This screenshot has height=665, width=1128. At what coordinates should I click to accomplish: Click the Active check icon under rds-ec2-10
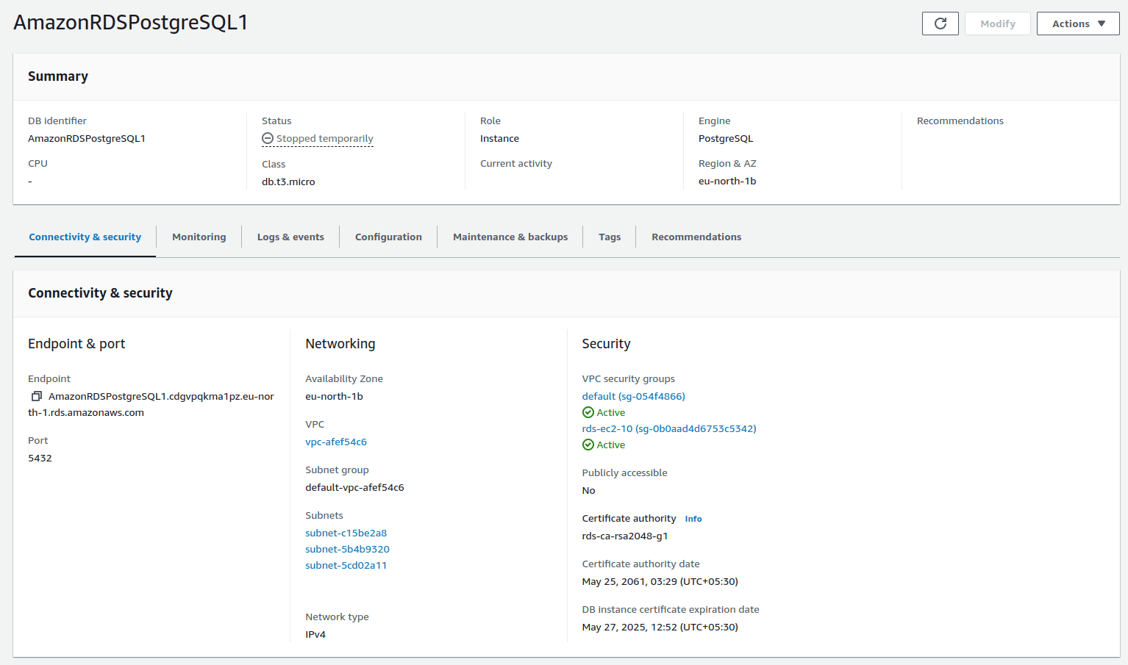tap(588, 445)
